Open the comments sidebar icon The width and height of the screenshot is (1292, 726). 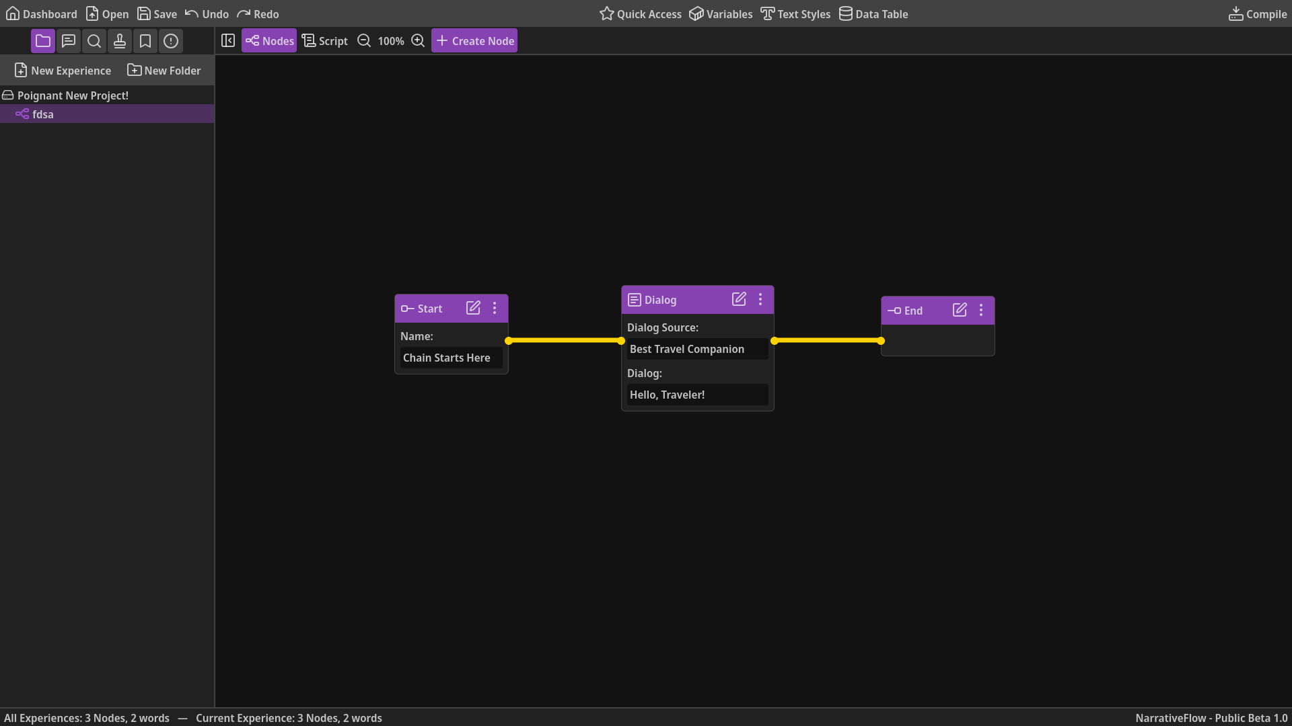click(x=69, y=41)
